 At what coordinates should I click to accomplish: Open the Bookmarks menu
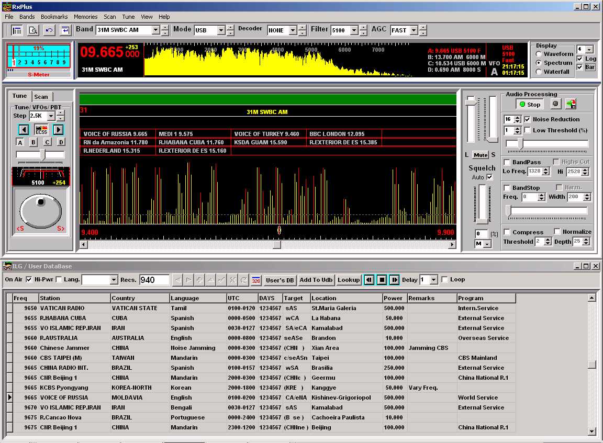click(54, 17)
